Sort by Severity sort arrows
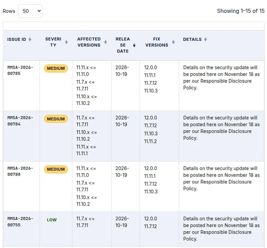The image size is (267, 248). pos(66,42)
